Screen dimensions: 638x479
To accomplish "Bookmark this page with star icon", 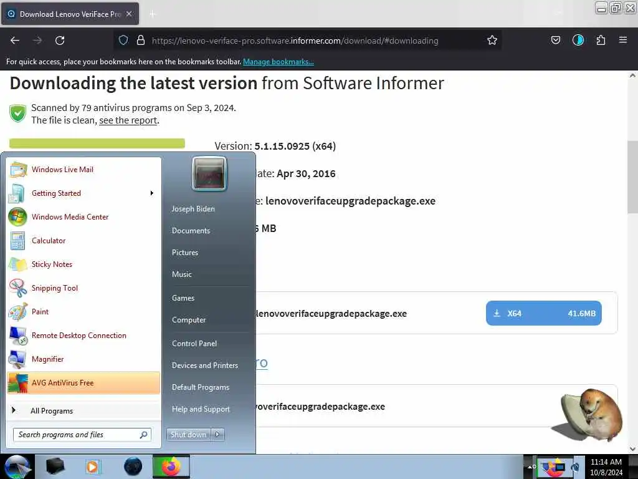I will click(492, 41).
